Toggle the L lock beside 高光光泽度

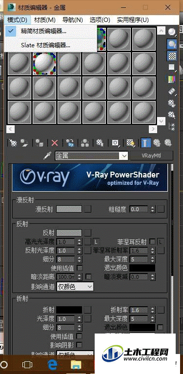point(96,242)
